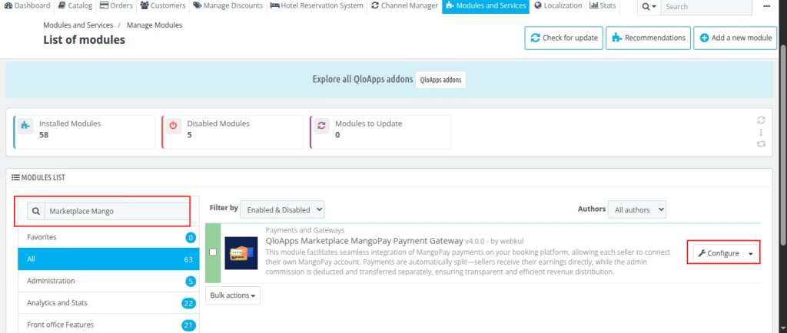The image size is (787, 333).
Task: Open QloApps addons button
Action: point(440,80)
